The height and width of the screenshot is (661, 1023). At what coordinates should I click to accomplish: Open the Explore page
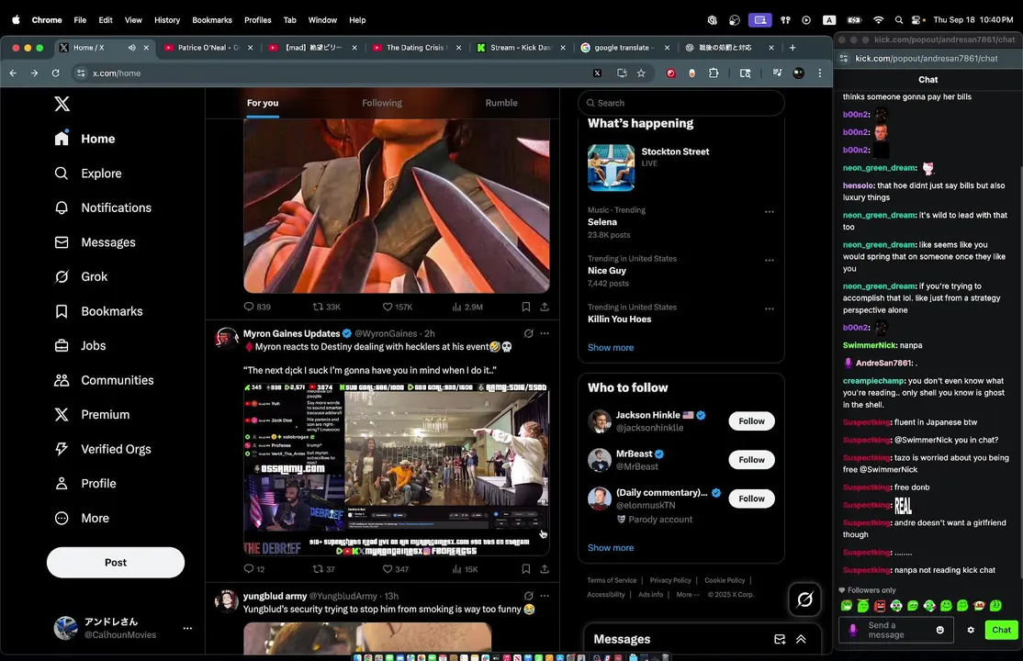(x=88, y=173)
